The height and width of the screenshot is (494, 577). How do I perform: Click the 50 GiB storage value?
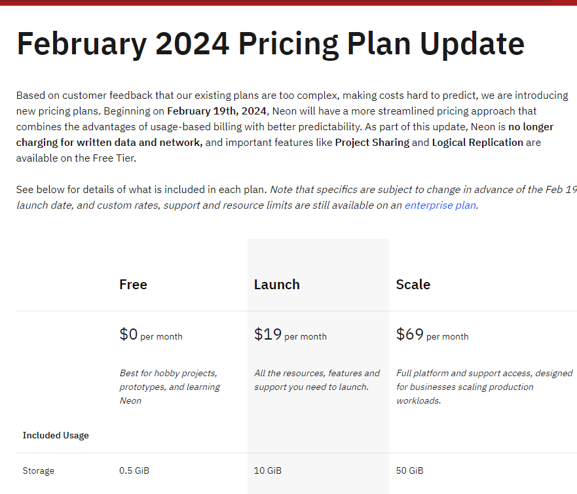(410, 471)
